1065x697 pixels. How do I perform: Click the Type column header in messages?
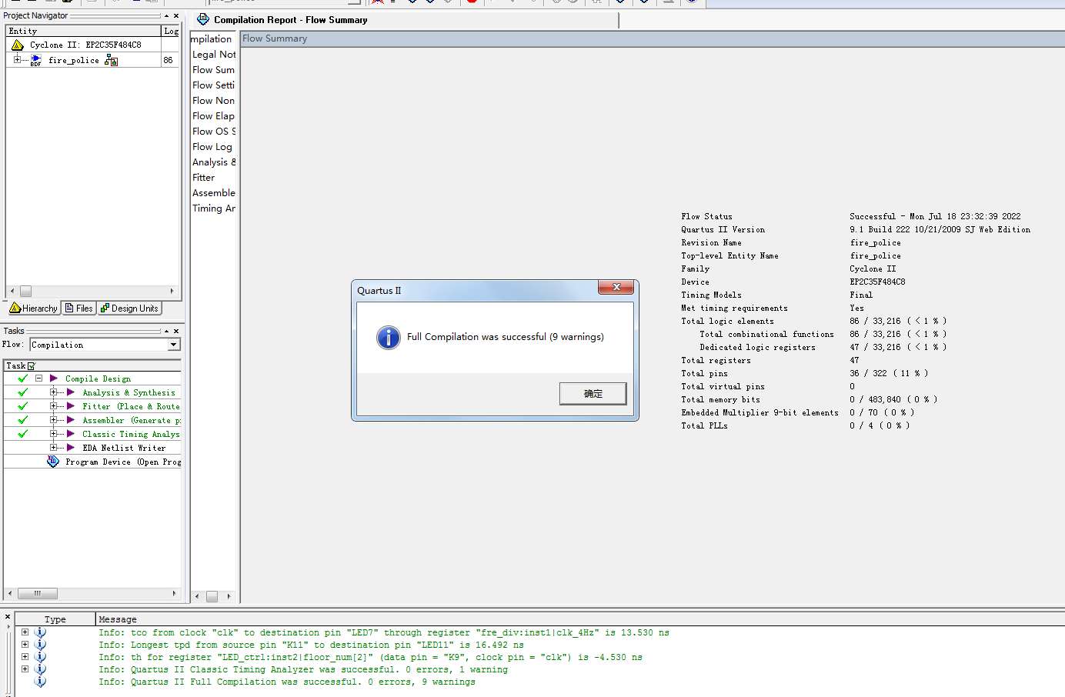coord(55,619)
